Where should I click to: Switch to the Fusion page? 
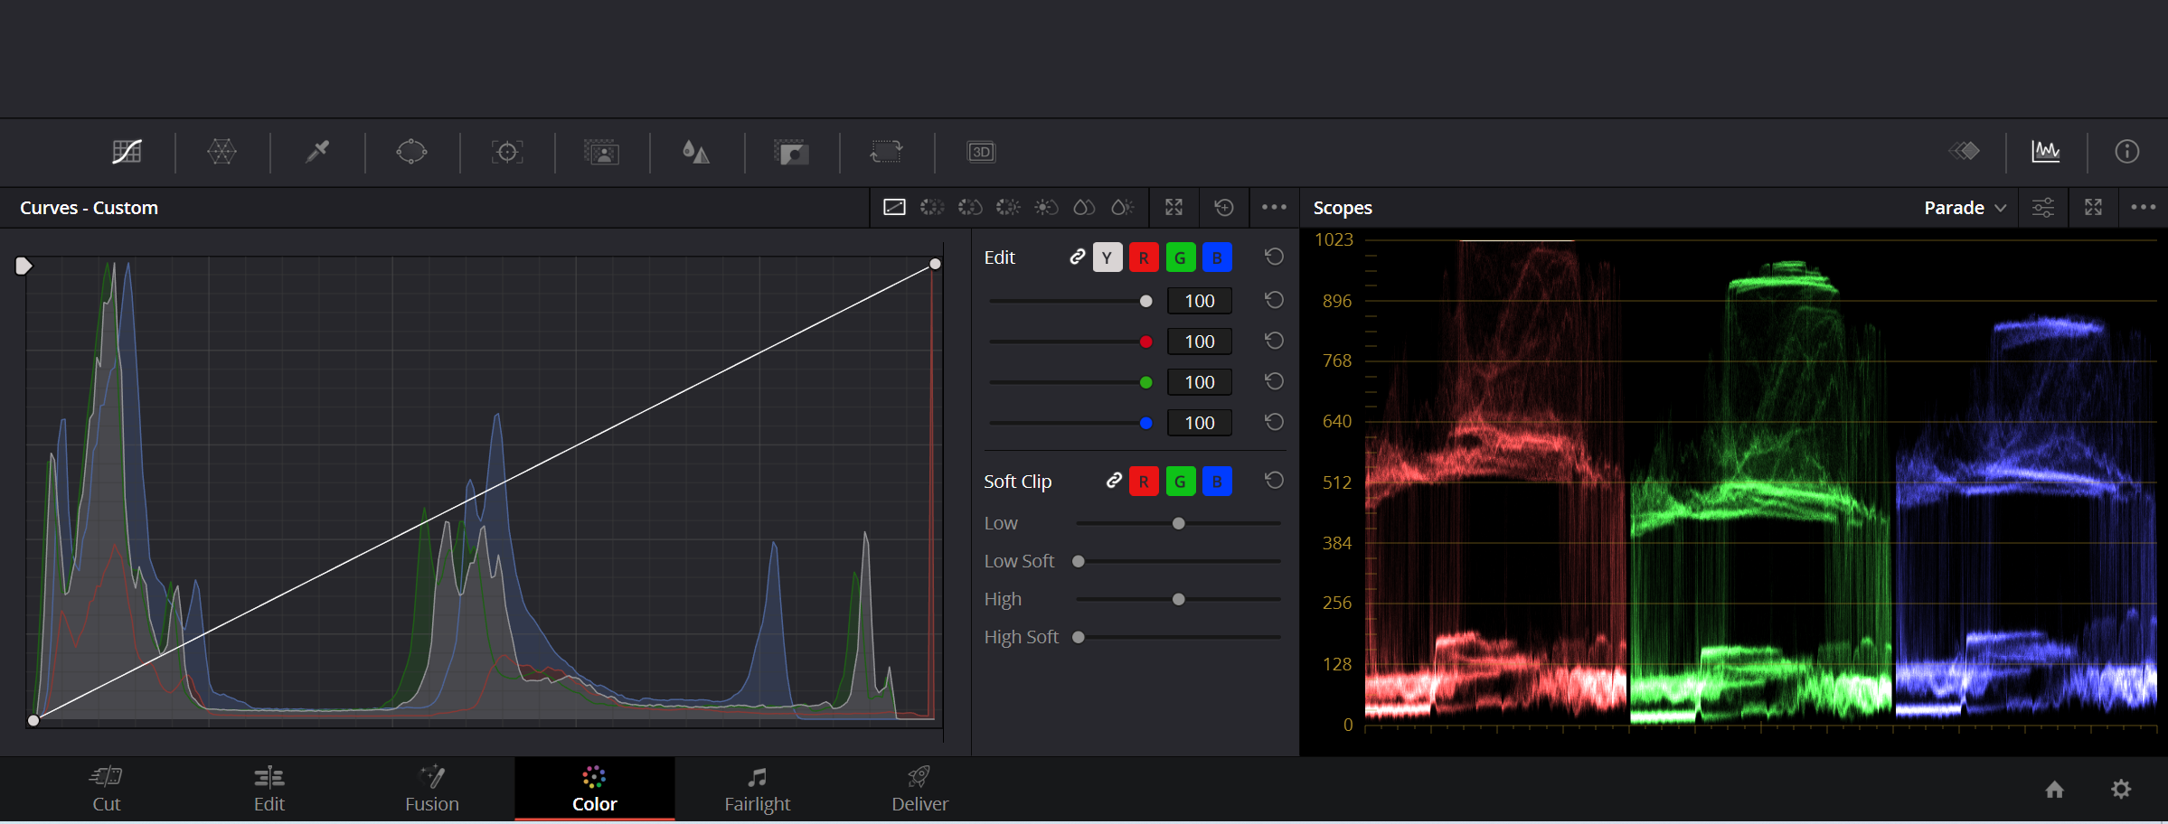pos(432,789)
